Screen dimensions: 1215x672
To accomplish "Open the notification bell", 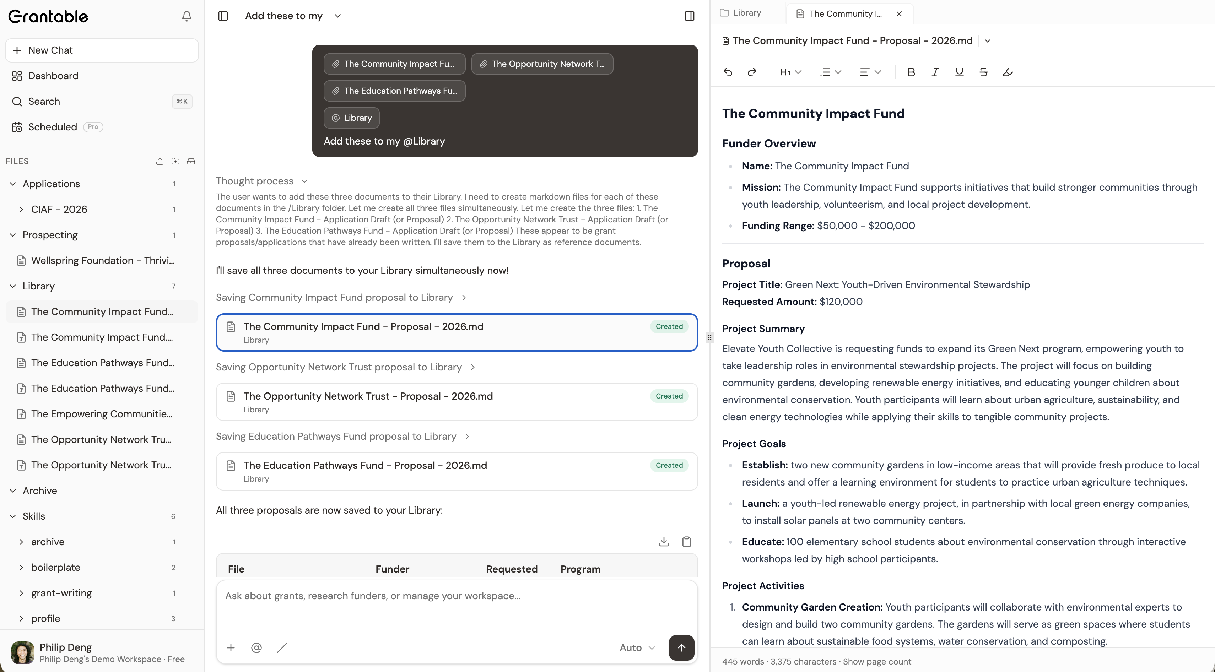I will pyautogui.click(x=187, y=16).
